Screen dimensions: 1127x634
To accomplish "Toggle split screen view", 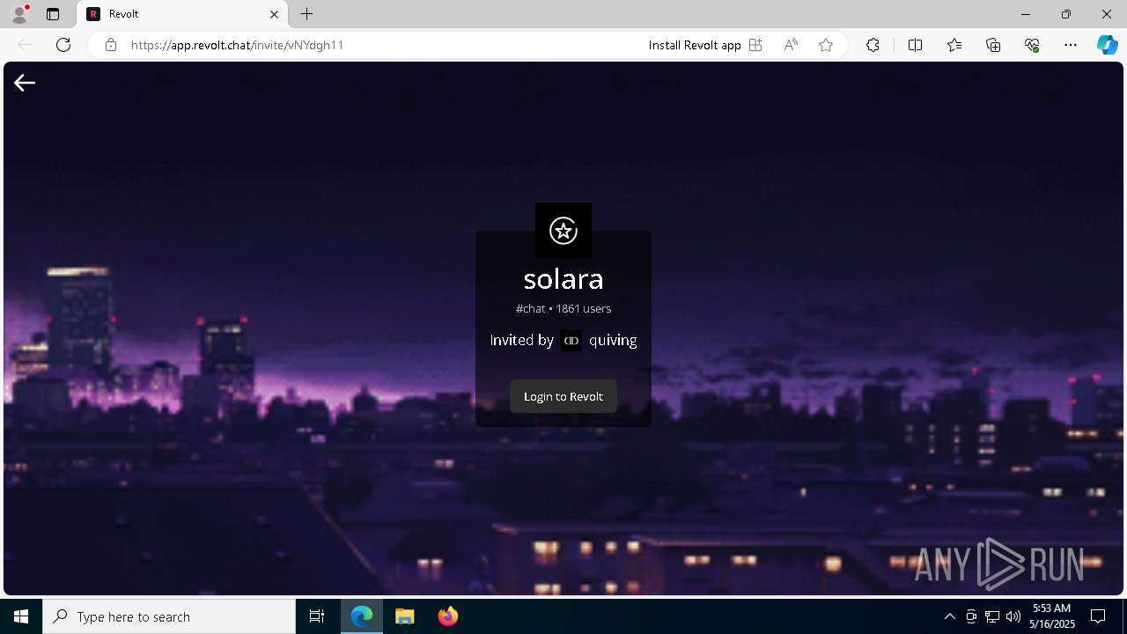I will tap(915, 45).
